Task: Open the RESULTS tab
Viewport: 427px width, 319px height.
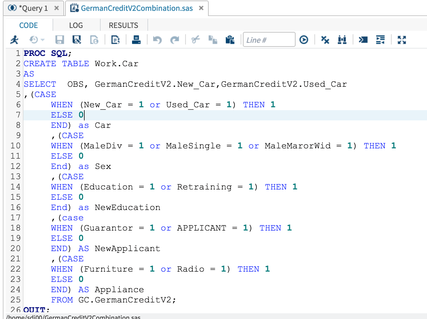Action: click(123, 25)
